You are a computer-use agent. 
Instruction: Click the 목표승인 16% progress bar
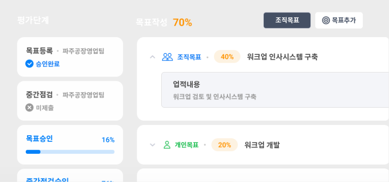(70, 152)
